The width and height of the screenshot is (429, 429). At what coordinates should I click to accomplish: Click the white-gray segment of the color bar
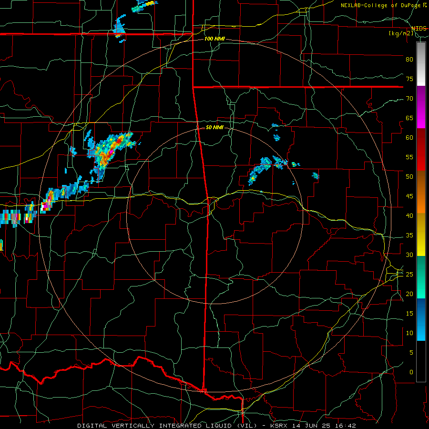[x=421, y=64]
